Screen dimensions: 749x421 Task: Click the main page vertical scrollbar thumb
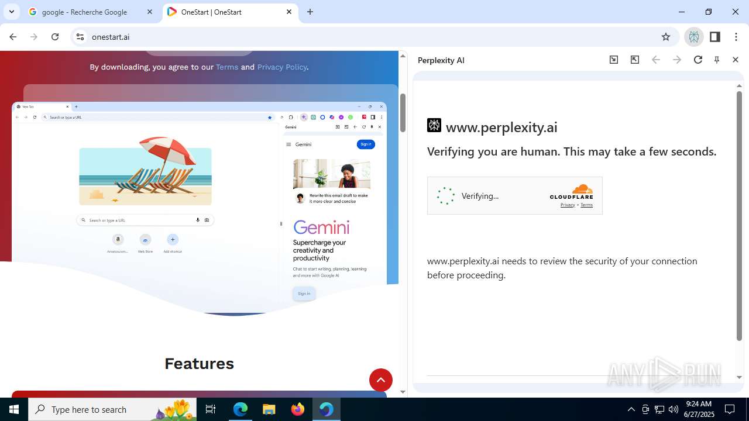[403, 113]
